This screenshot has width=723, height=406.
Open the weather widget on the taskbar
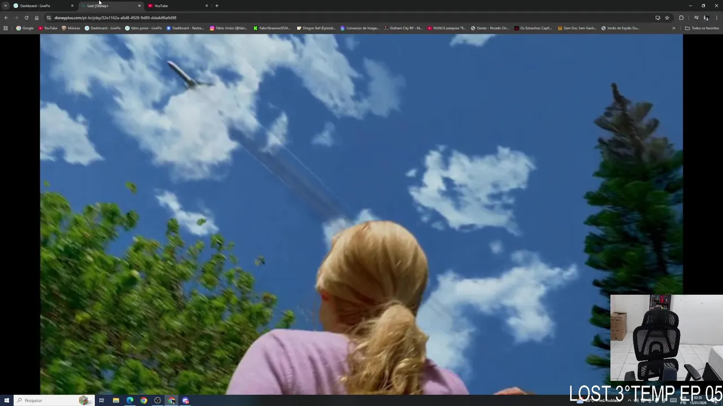(599, 400)
